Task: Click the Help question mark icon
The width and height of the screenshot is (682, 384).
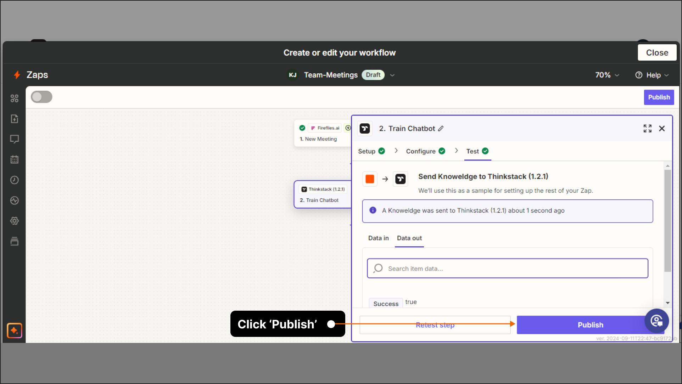Action: 639,75
